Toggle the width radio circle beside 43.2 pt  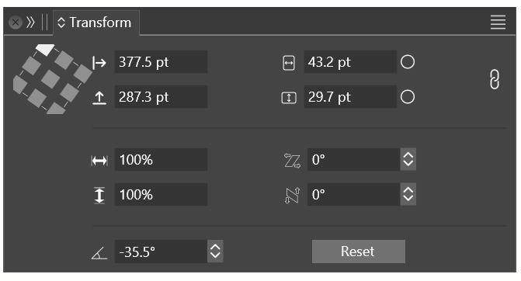(x=408, y=62)
